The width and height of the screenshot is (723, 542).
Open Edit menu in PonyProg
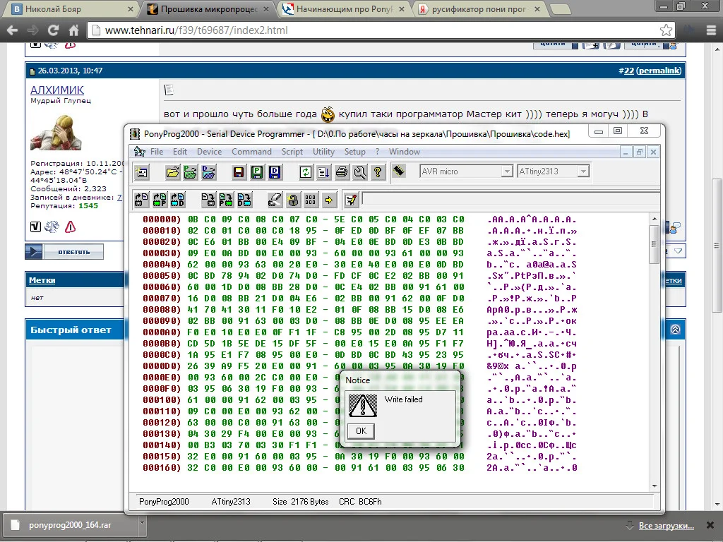(180, 152)
